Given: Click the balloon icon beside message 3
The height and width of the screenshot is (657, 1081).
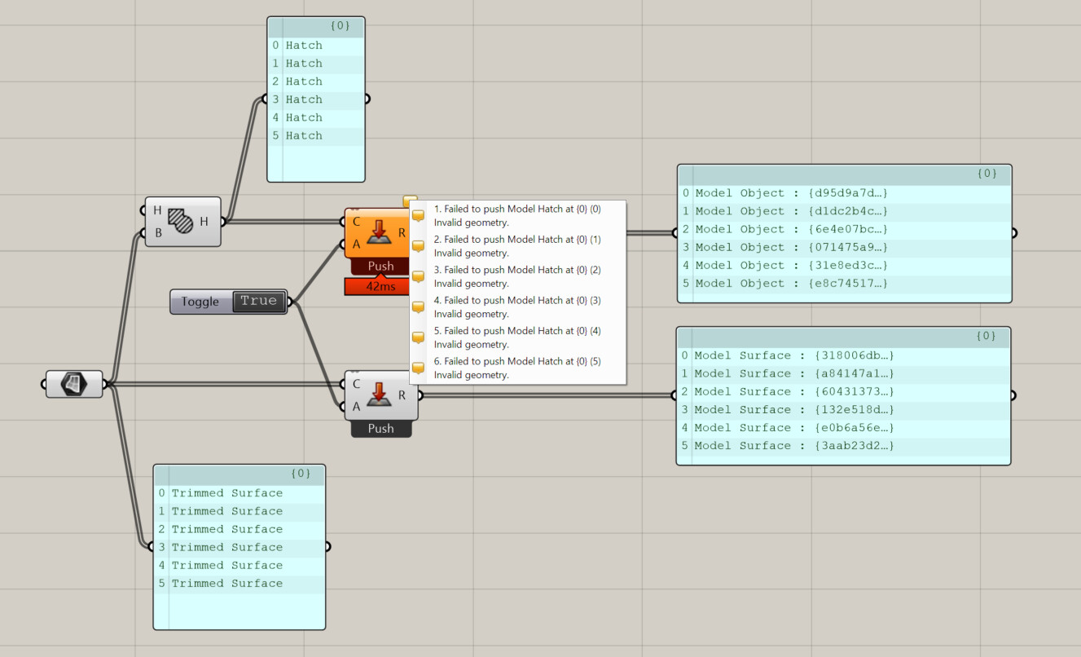Looking at the screenshot, I should click(x=419, y=276).
